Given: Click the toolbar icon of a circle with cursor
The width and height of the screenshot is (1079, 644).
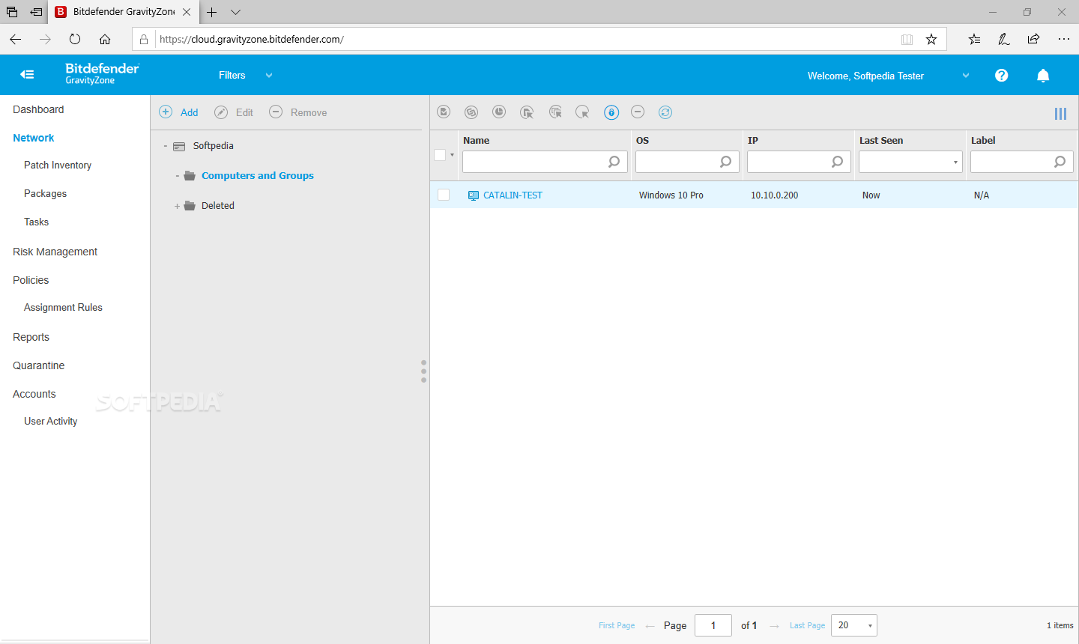Looking at the screenshot, I should point(582,112).
